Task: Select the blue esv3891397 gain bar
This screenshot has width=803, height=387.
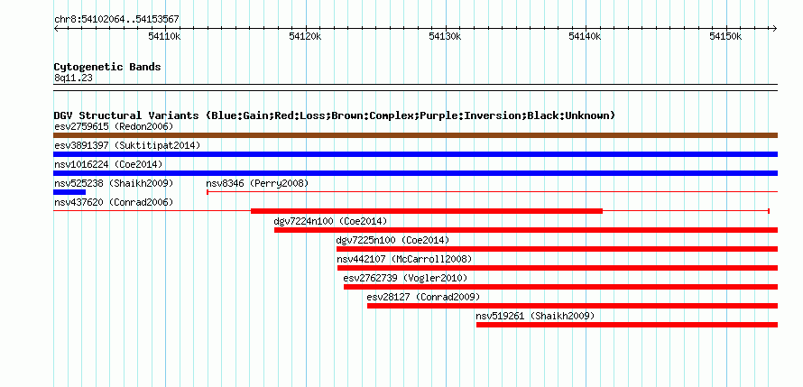Action: (x=415, y=154)
